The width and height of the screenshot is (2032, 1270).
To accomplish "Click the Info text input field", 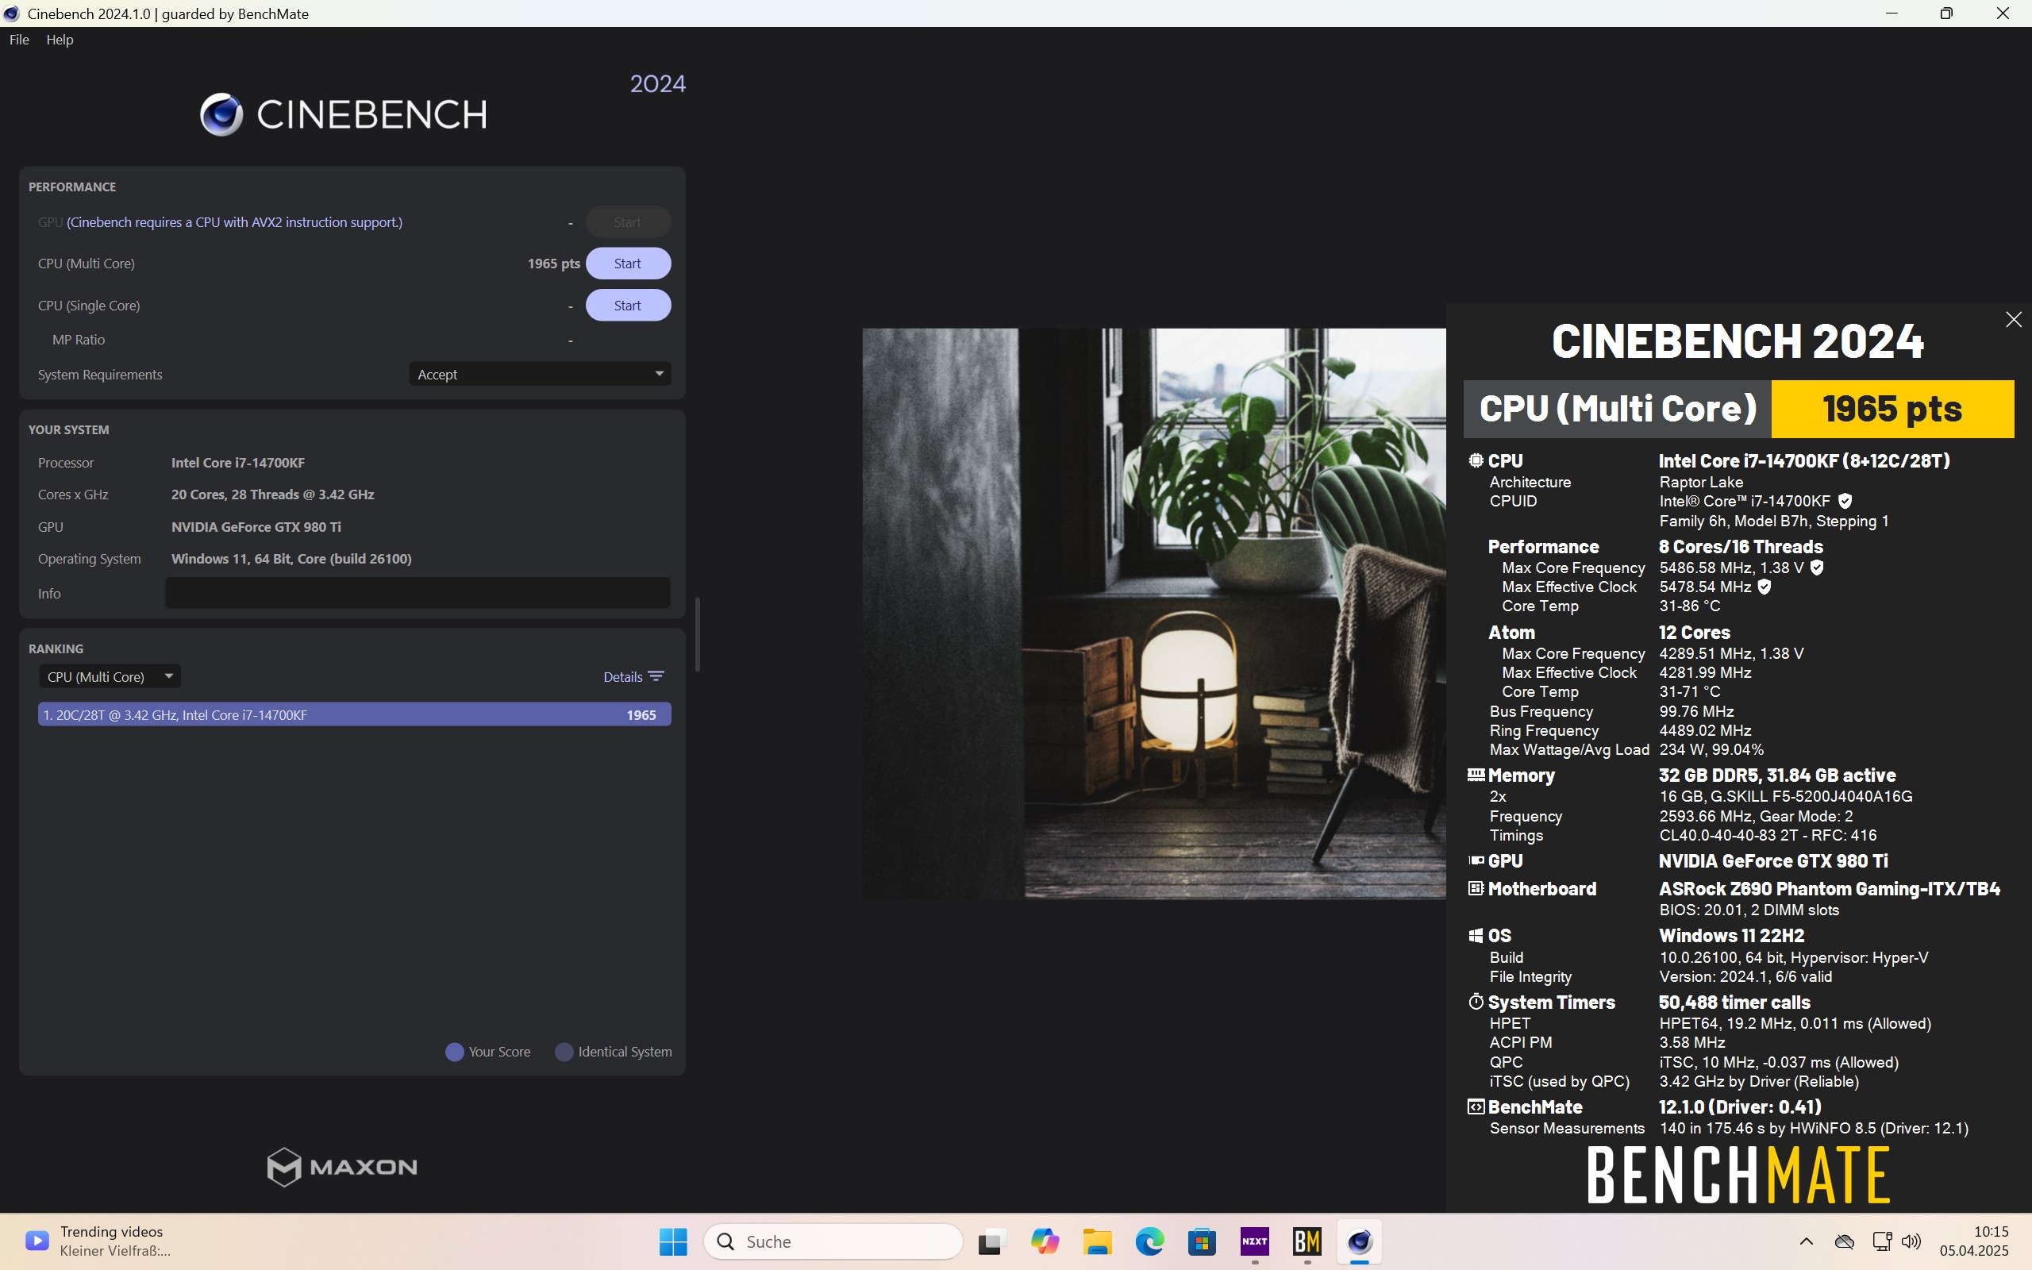I will pyautogui.click(x=418, y=593).
